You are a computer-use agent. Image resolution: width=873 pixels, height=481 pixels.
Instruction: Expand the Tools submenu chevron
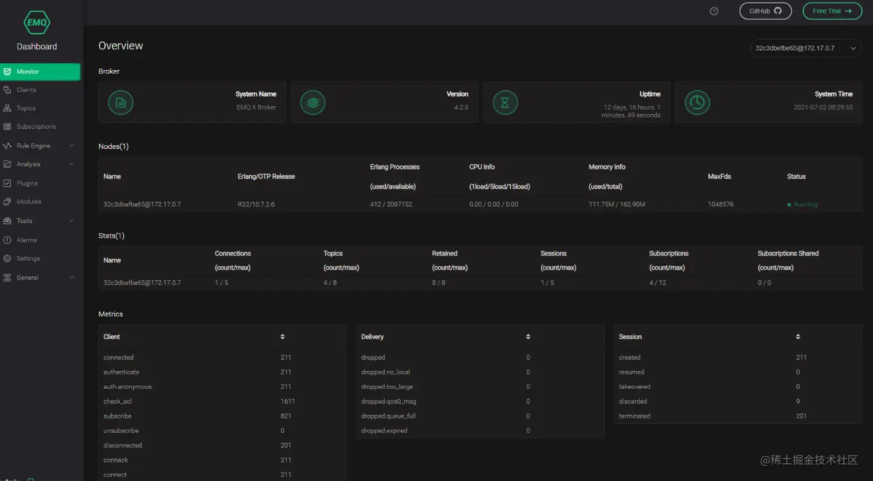pos(71,221)
